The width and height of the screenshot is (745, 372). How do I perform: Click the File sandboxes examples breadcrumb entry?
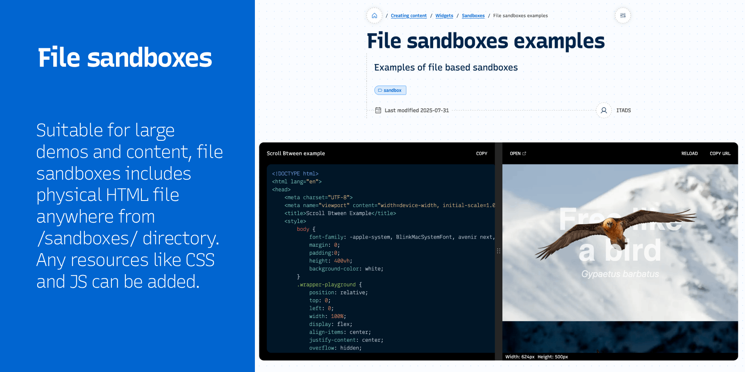(520, 16)
